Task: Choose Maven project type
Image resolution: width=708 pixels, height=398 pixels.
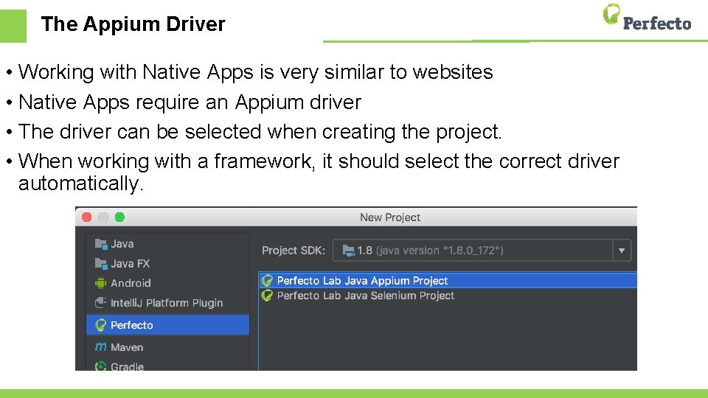Action: point(167,347)
